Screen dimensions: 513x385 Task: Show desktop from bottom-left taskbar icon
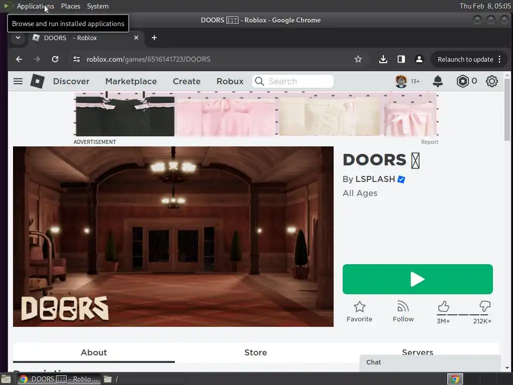coord(6,379)
